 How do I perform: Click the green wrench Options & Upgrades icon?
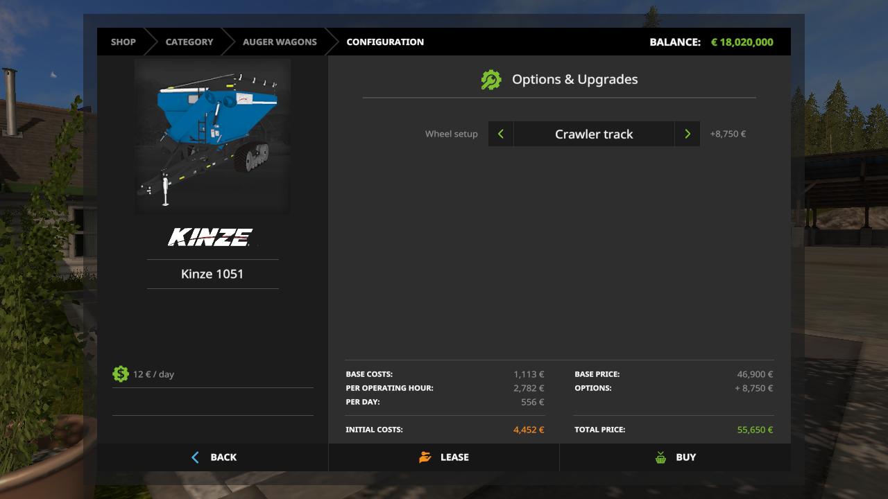[x=491, y=80]
